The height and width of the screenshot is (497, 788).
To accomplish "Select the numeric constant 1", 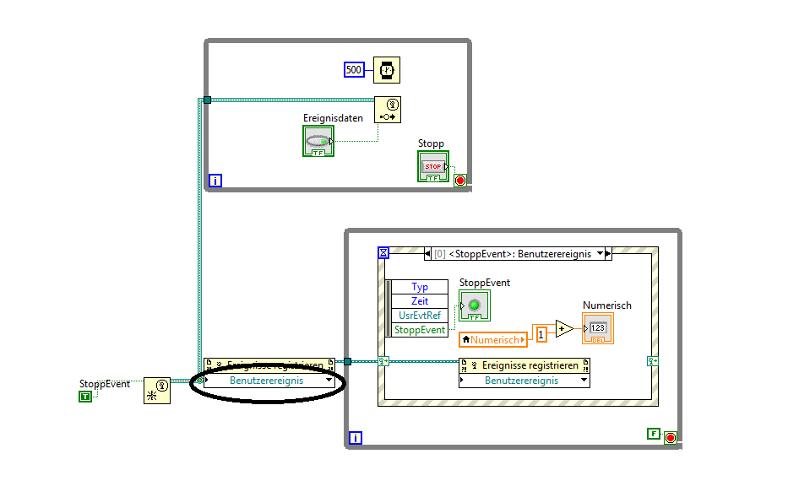I will click(x=541, y=334).
